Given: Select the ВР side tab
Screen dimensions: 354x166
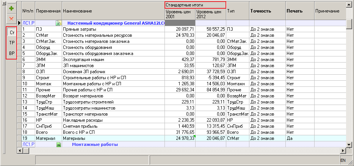Looking at the screenshot, I should (11, 53).
